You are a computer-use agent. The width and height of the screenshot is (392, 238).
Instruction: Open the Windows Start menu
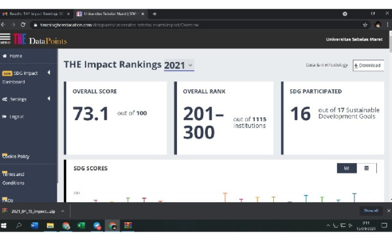pos(3,226)
